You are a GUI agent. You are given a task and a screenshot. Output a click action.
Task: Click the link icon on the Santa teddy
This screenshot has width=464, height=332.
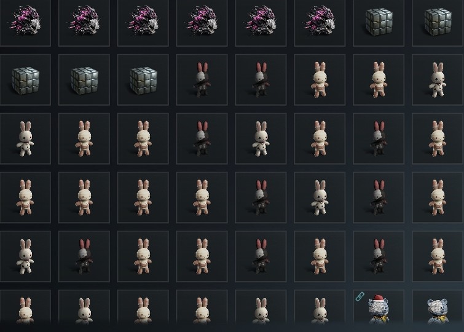click(360, 296)
